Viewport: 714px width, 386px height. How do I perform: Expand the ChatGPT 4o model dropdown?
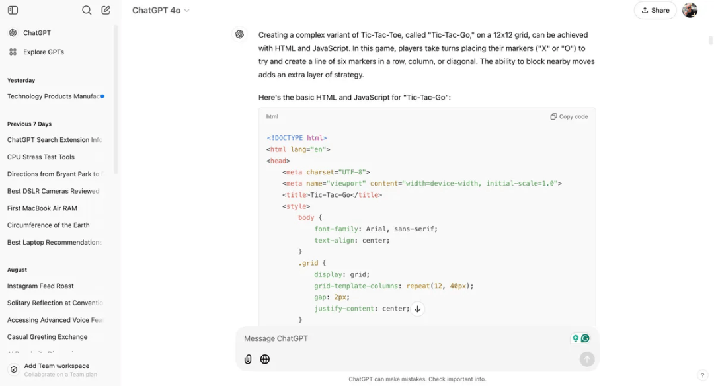point(161,10)
